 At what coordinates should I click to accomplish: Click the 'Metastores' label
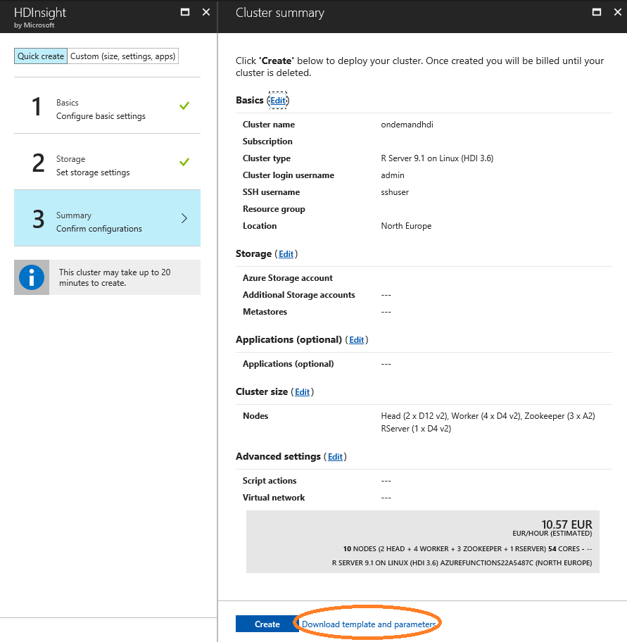tap(265, 312)
